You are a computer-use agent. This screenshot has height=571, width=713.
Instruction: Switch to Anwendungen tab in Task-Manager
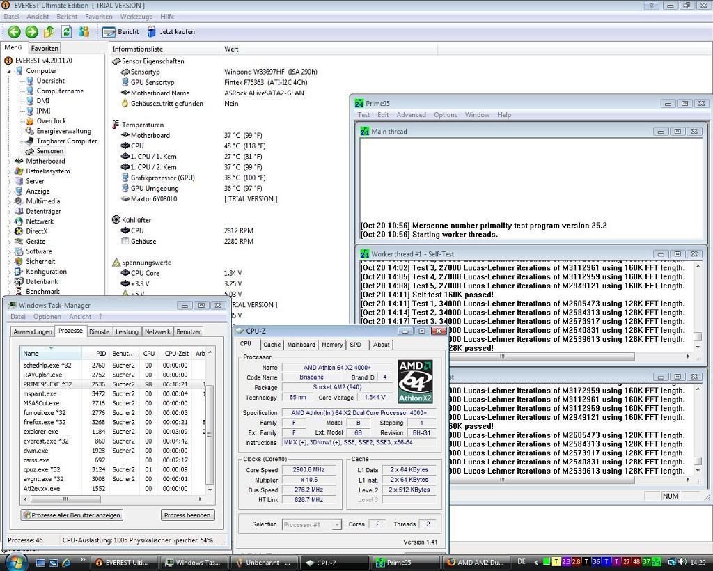[x=33, y=332]
